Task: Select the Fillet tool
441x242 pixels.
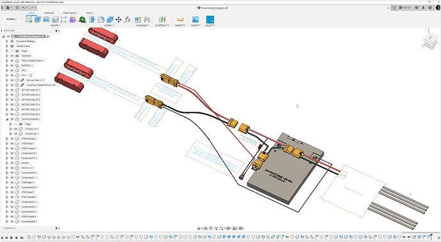Action: [x=101, y=19]
